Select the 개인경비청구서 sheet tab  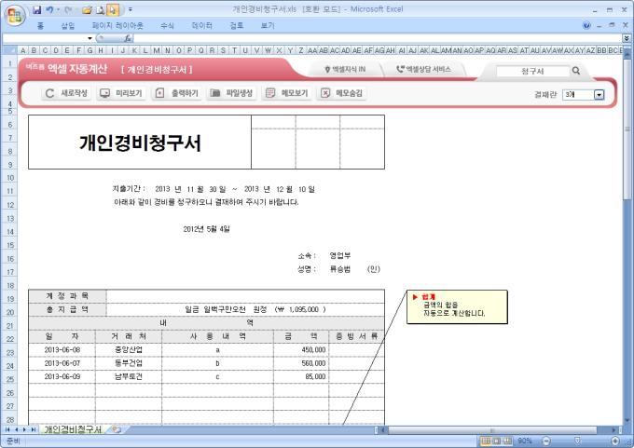[x=73, y=429]
